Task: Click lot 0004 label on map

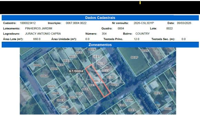Action: point(56,93)
